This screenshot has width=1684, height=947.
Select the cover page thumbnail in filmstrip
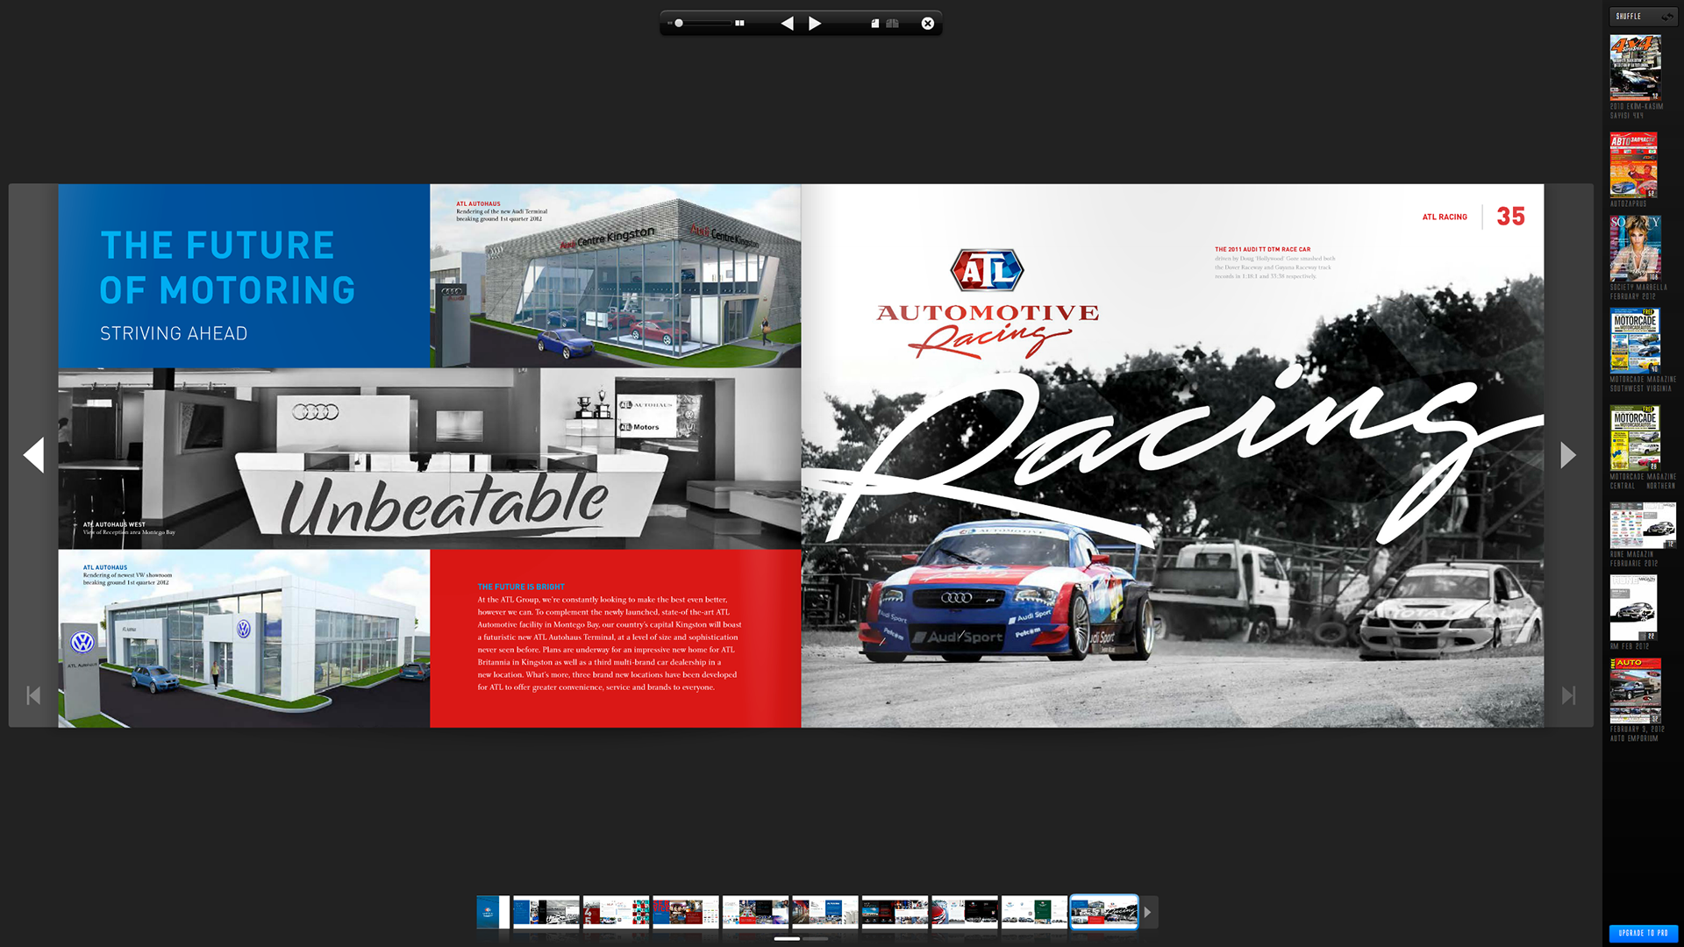click(x=493, y=912)
